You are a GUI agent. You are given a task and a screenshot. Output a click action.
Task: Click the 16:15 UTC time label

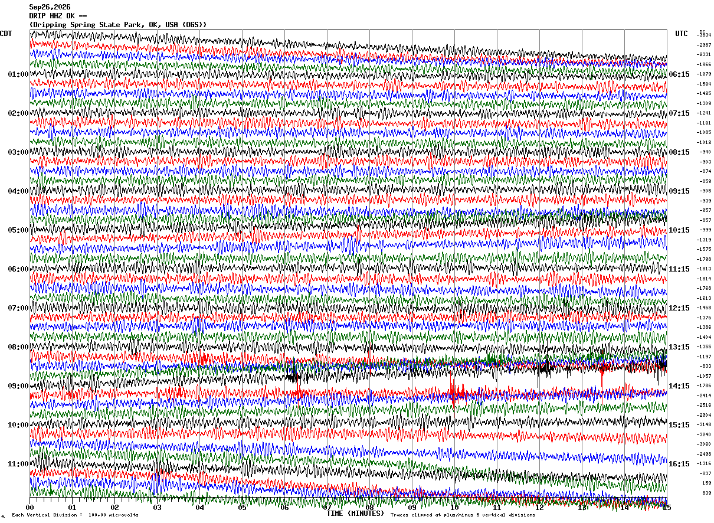(x=679, y=464)
